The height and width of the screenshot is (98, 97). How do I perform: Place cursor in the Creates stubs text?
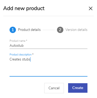coord(20,59)
